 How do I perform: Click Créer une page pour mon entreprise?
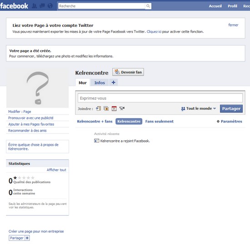pyautogui.click(x=36, y=231)
